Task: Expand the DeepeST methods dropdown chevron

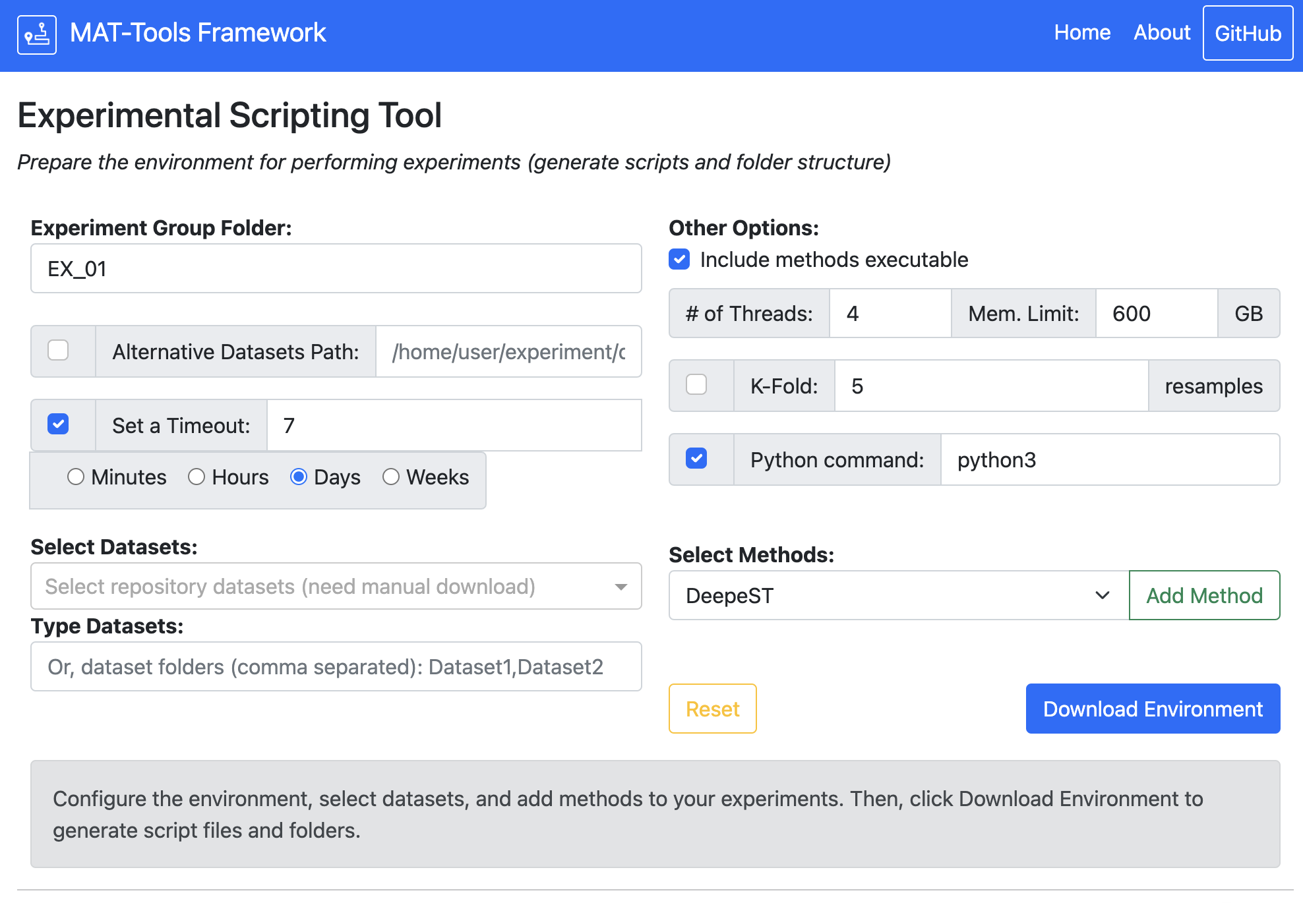Action: pos(1102,595)
